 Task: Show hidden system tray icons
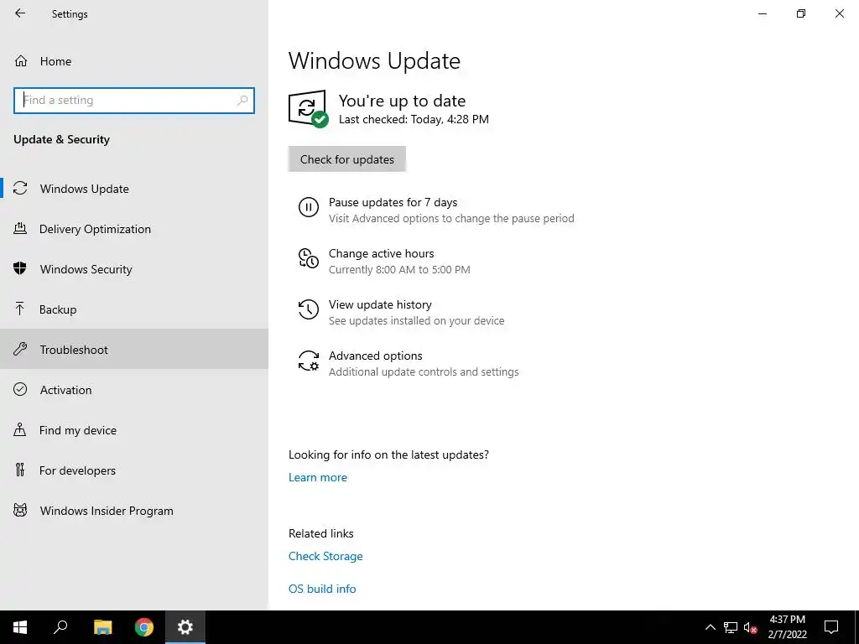coord(710,627)
